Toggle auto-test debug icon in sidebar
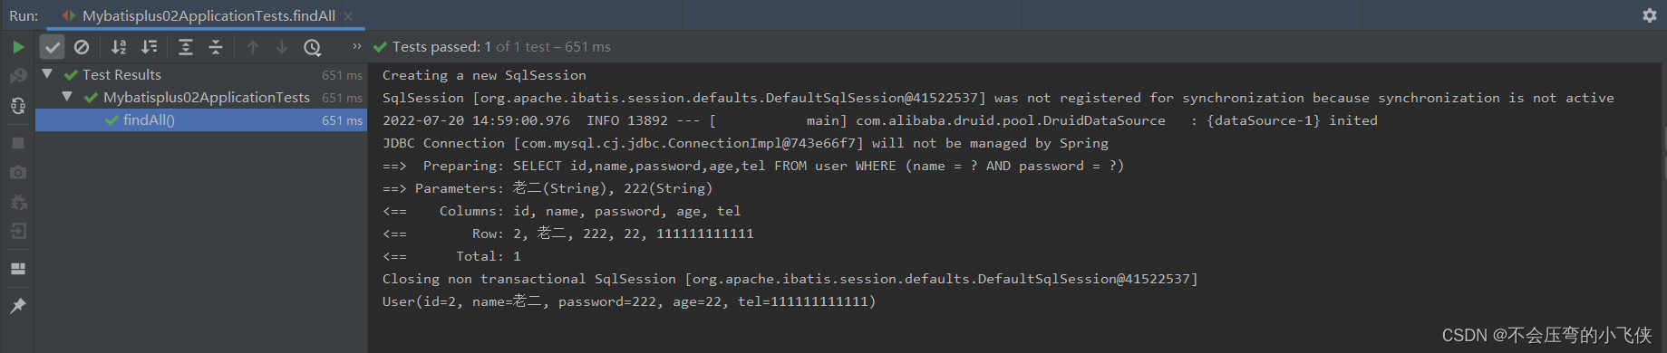The width and height of the screenshot is (1667, 353). pyautogui.click(x=18, y=106)
